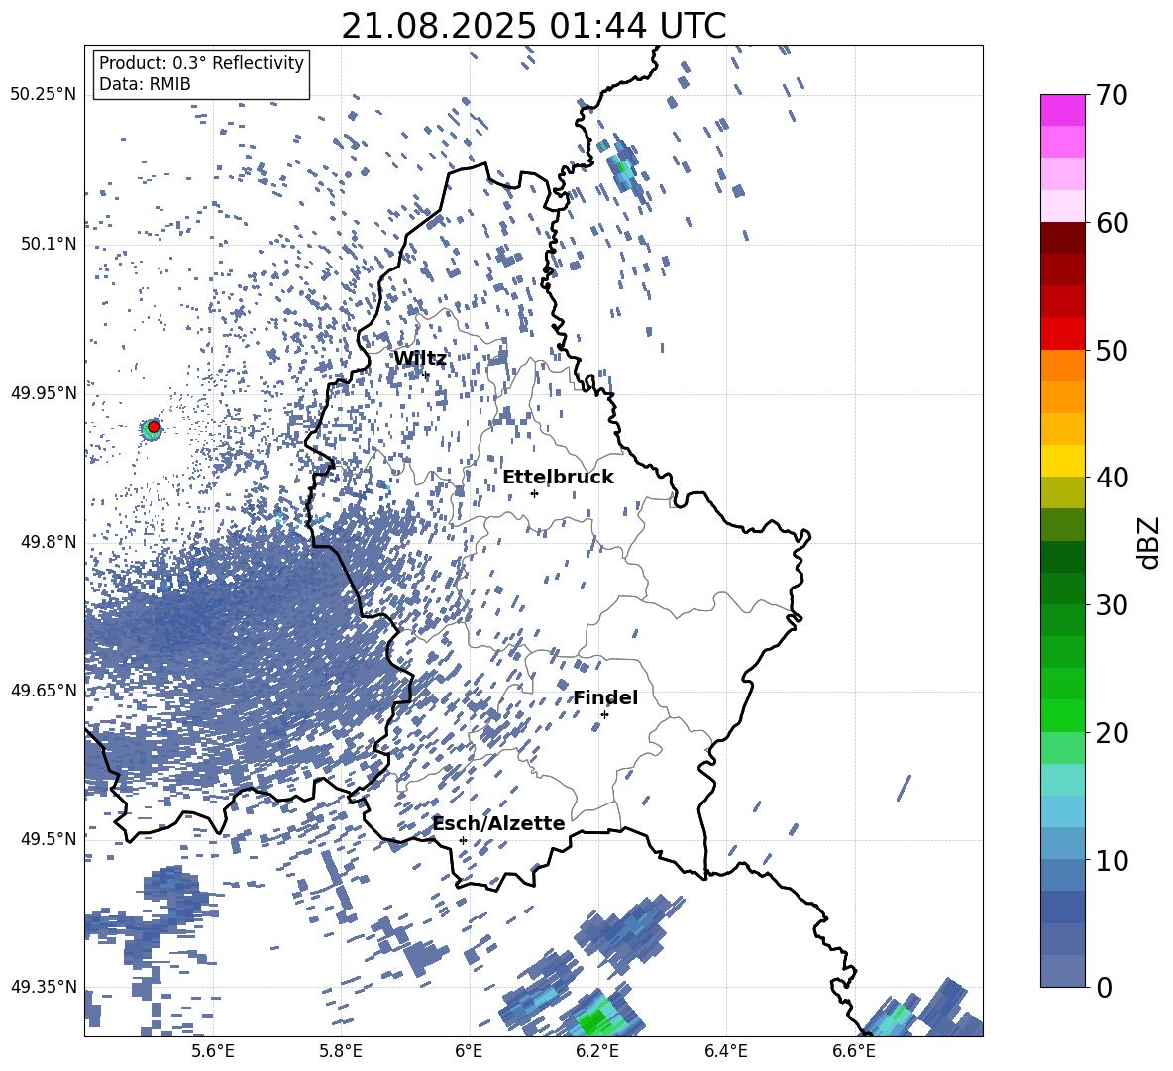Click the bright red colorbar segment below 50 dBZ
The height and width of the screenshot is (1071, 1173).
click(x=1062, y=334)
